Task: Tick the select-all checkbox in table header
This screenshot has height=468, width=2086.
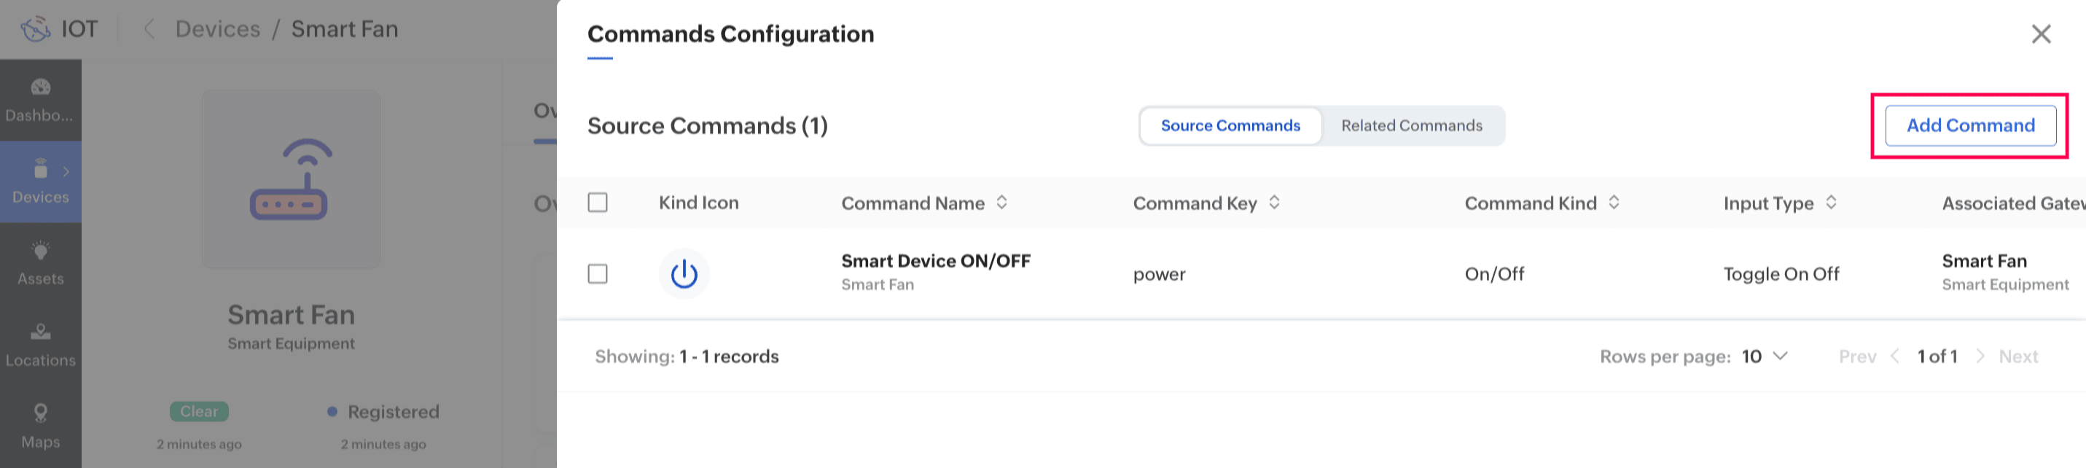Action: [x=598, y=203]
